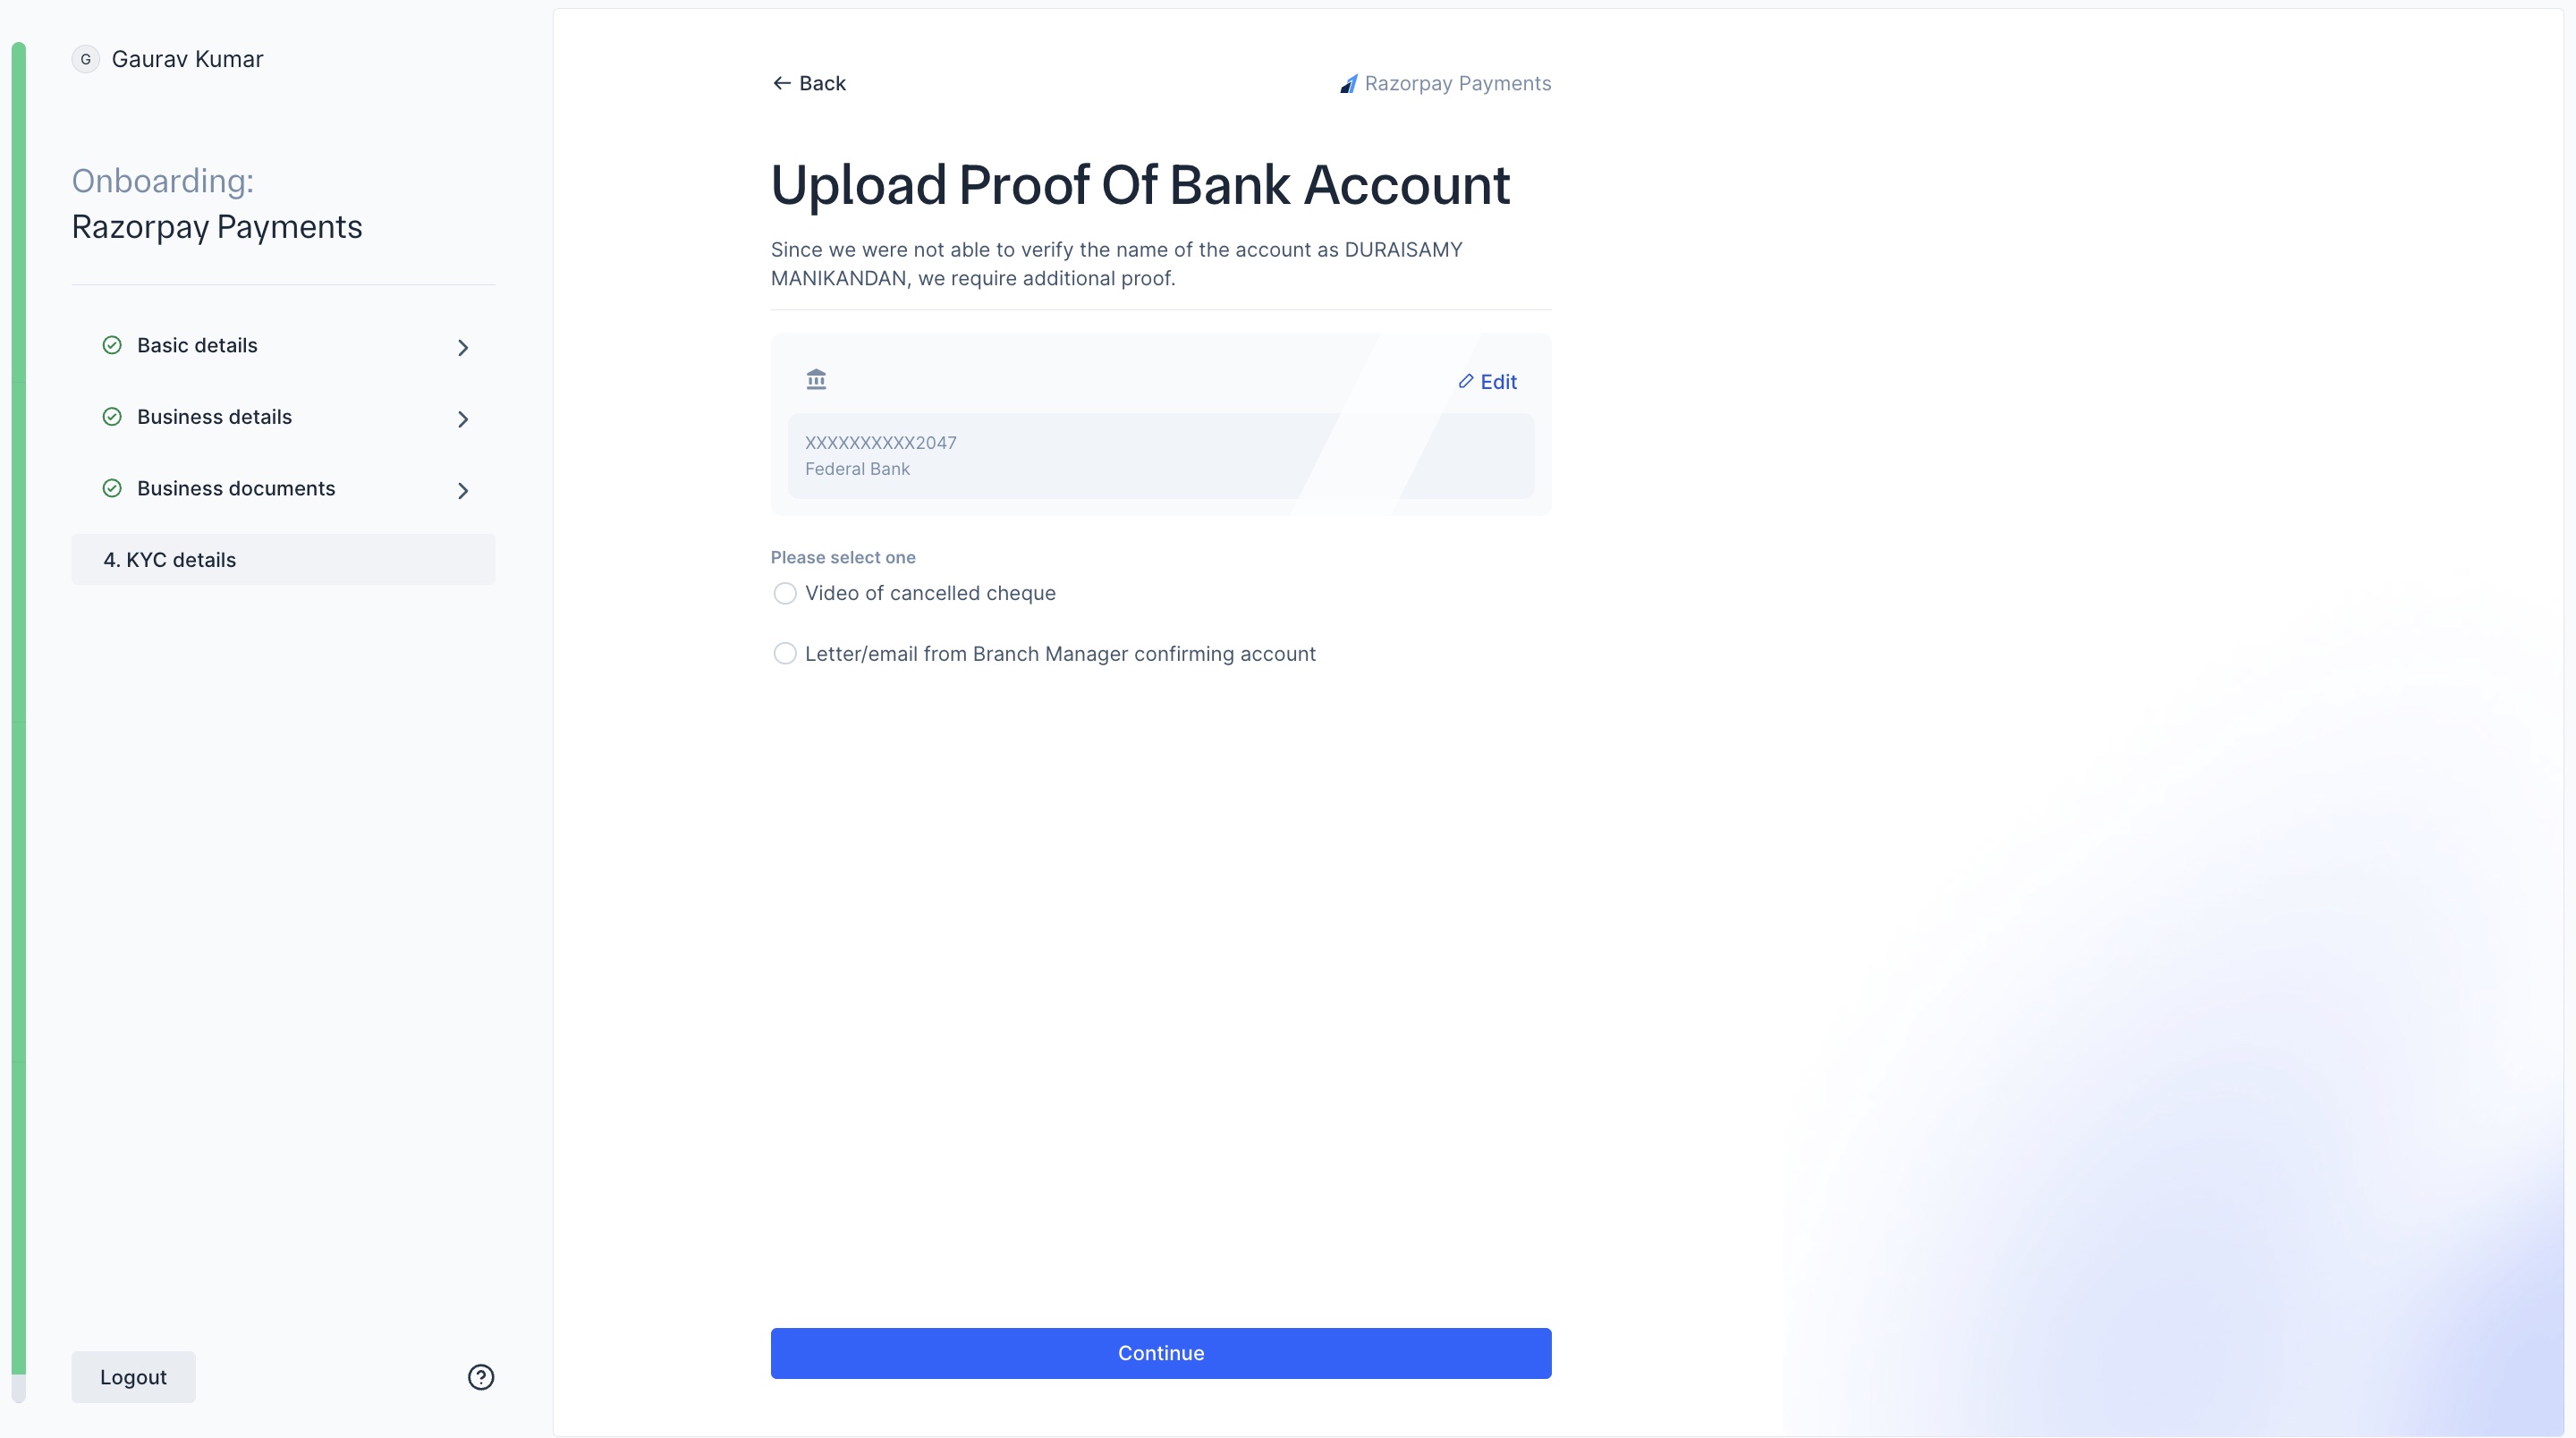
Task: Go back using the Back link
Action: pos(809,83)
